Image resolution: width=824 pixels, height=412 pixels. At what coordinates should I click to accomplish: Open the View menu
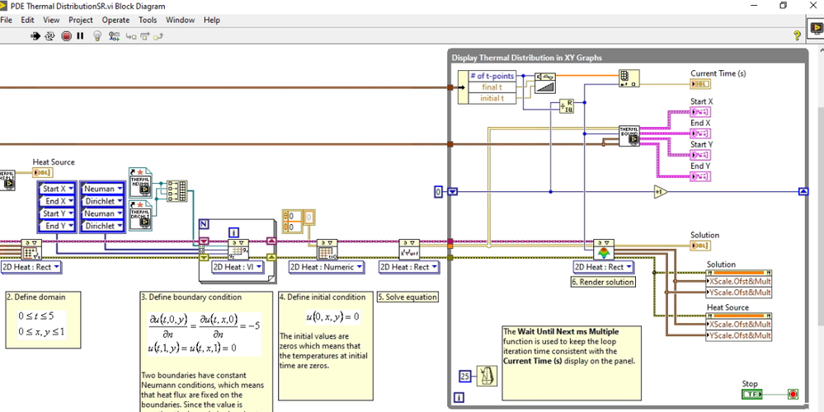[51, 20]
